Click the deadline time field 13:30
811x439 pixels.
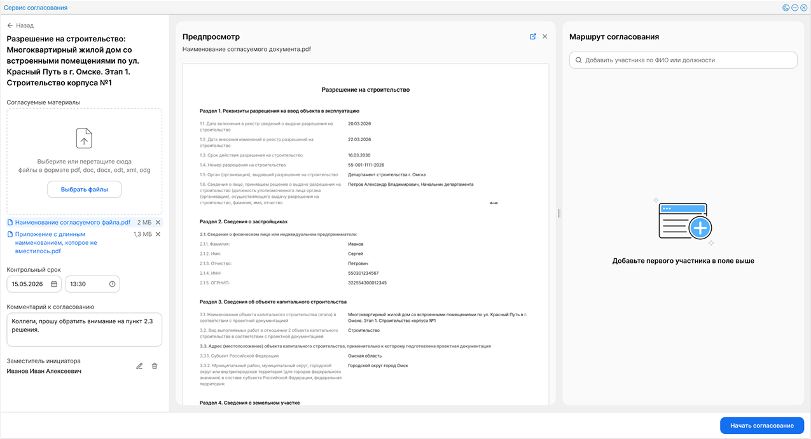tap(92, 284)
